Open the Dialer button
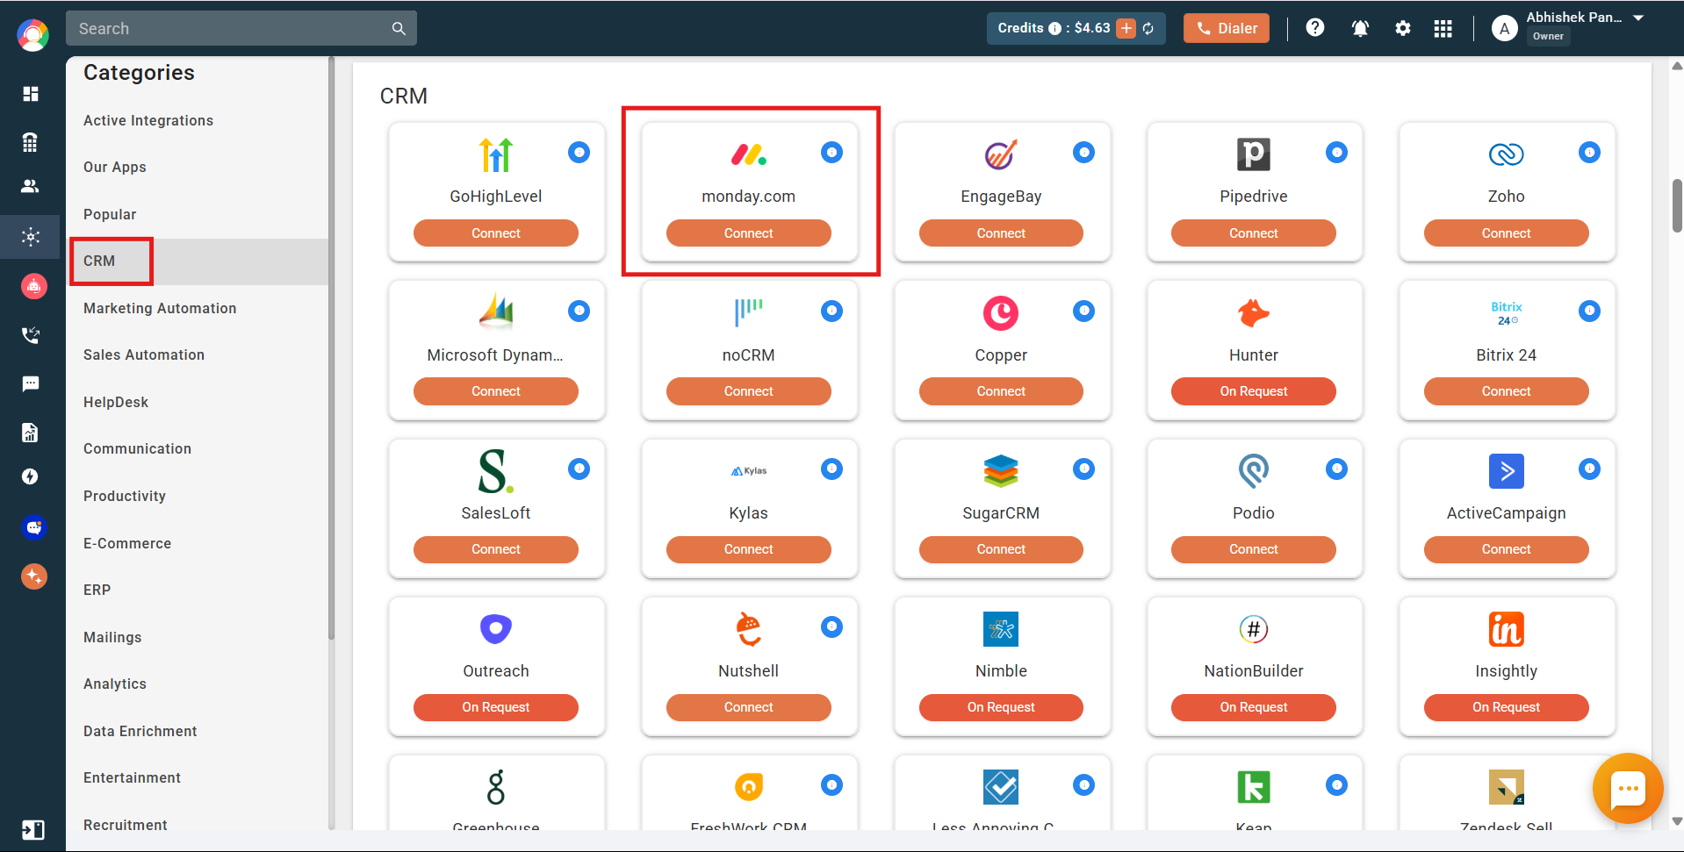 pos(1226,28)
